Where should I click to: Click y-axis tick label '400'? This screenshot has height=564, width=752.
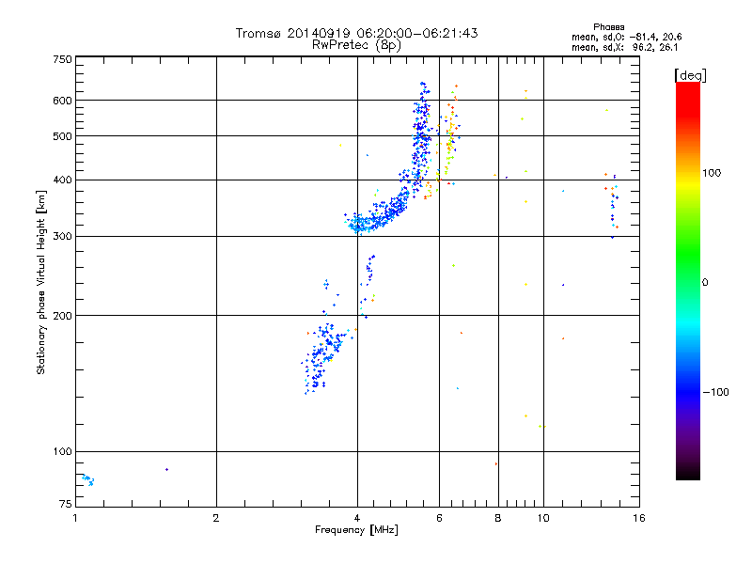(62, 180)
